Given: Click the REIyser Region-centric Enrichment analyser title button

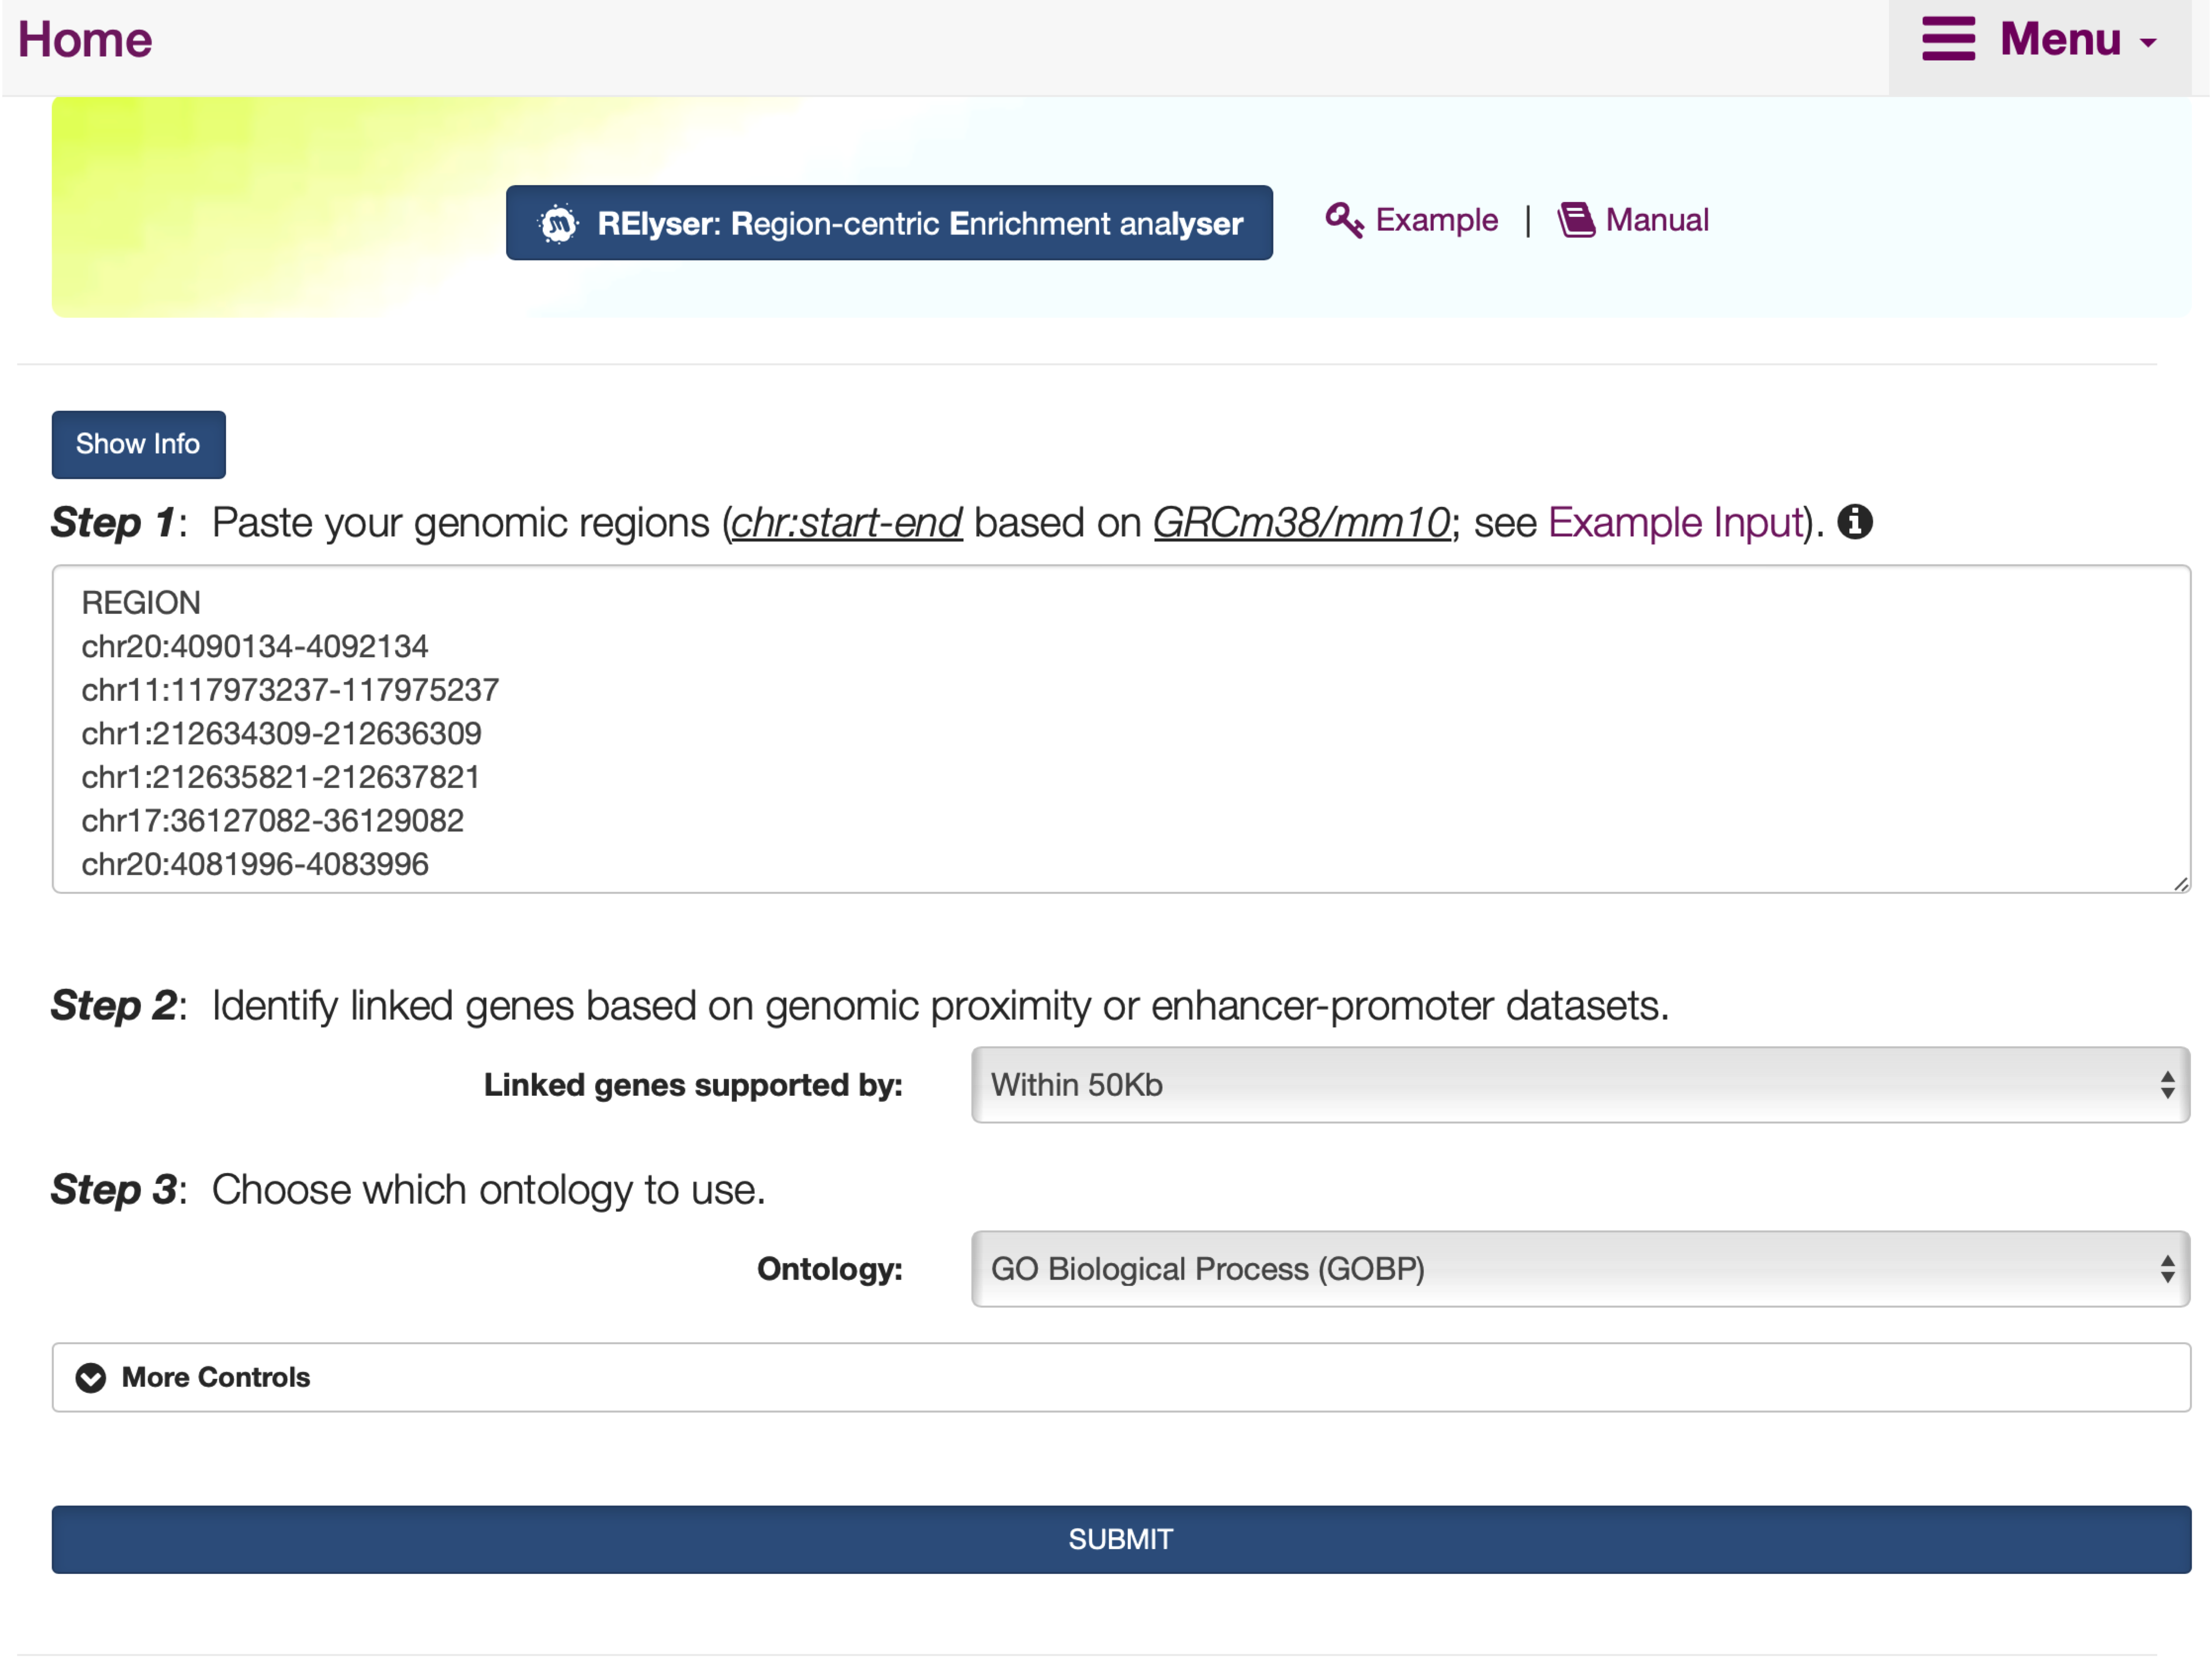Looking at the screenshot, I should [x=889, y=223].
